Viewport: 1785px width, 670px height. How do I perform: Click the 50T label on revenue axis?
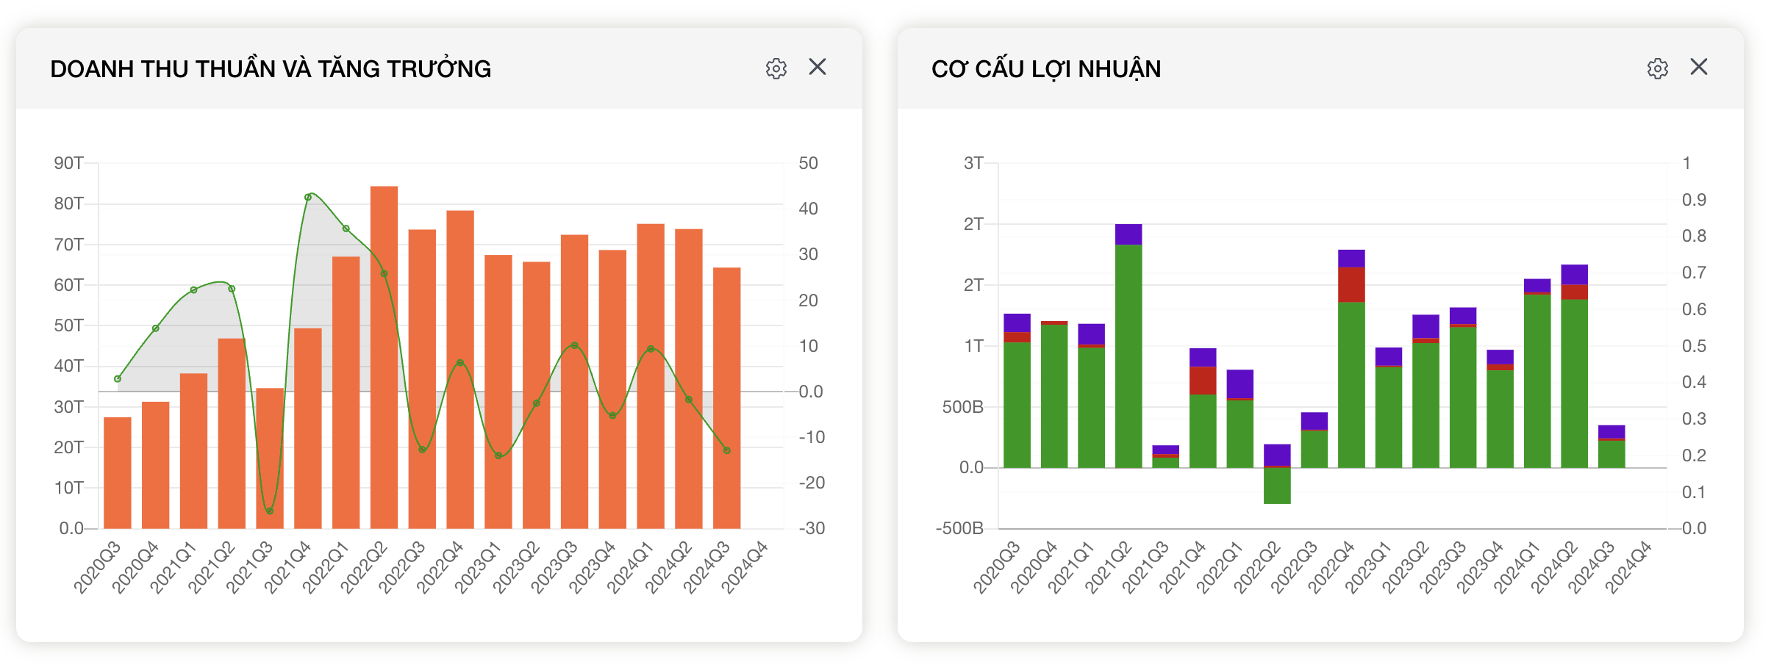coord(68,325)
